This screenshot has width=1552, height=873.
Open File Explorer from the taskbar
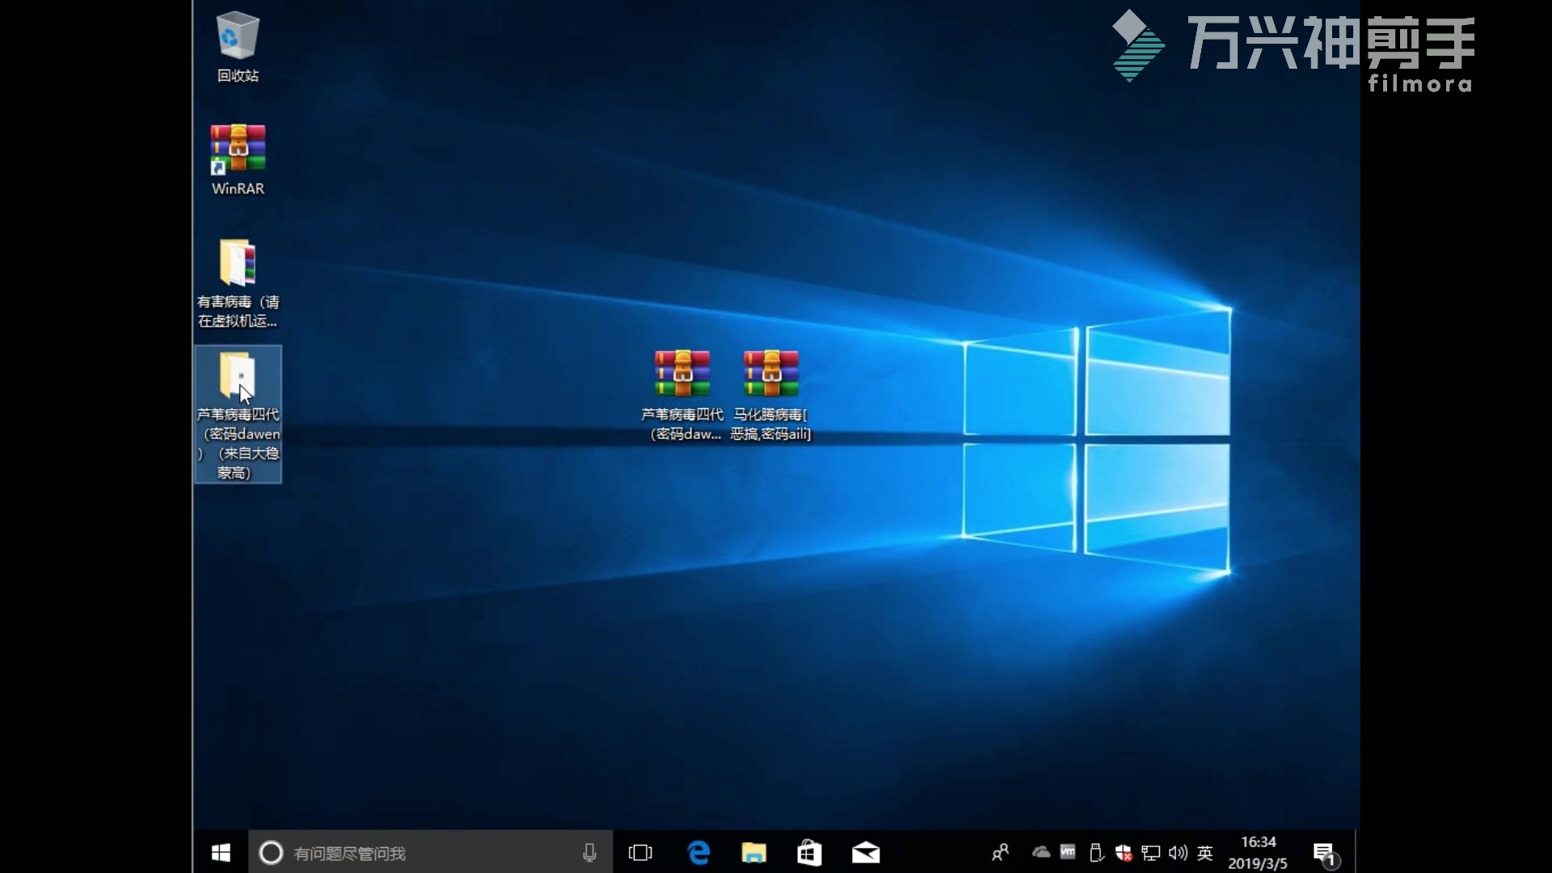coord(753,853)
